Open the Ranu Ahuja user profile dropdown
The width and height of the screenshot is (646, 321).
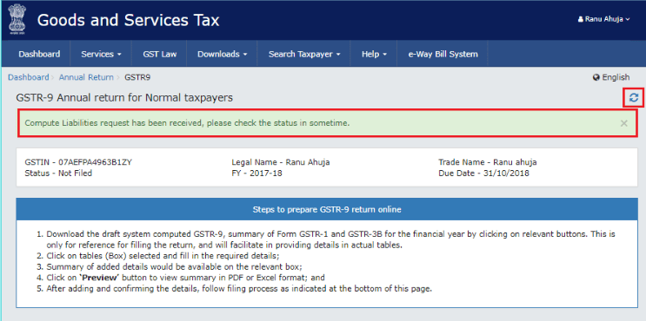[x=604, y=19]
